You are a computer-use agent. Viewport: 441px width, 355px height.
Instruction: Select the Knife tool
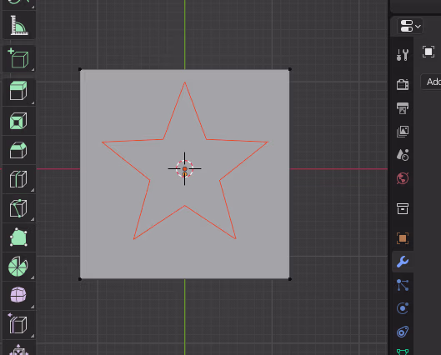(19, 208)
